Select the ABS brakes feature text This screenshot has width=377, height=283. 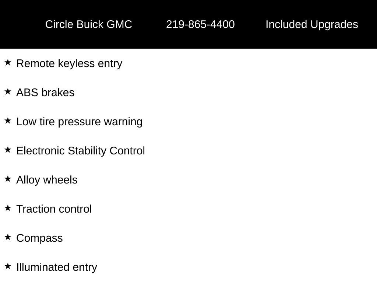tap(45, 92)
